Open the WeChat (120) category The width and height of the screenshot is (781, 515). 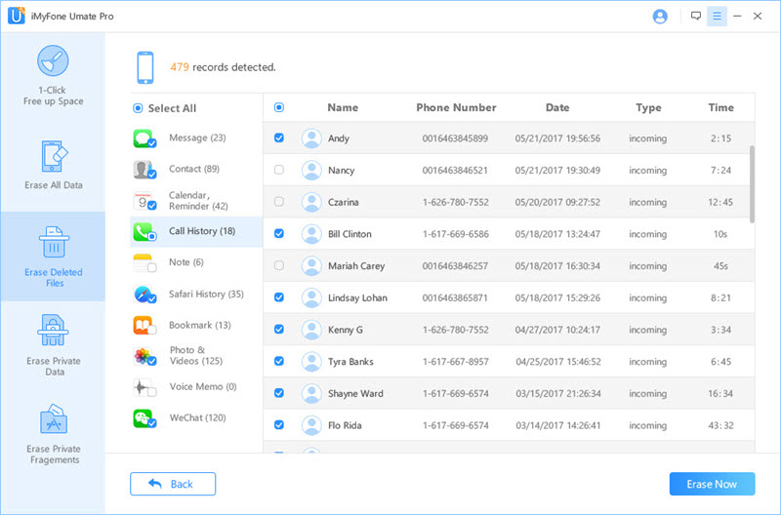point(198,417)
